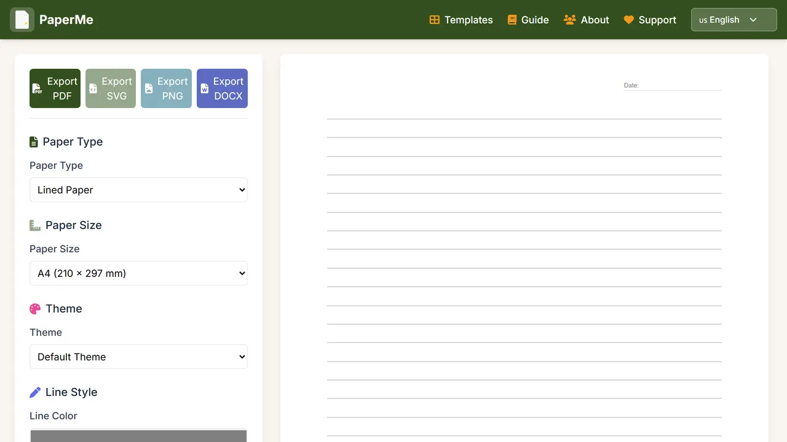Click the Theme palette icon
Viewport: 787px width, 442px height.
click(x=35, y=309)
